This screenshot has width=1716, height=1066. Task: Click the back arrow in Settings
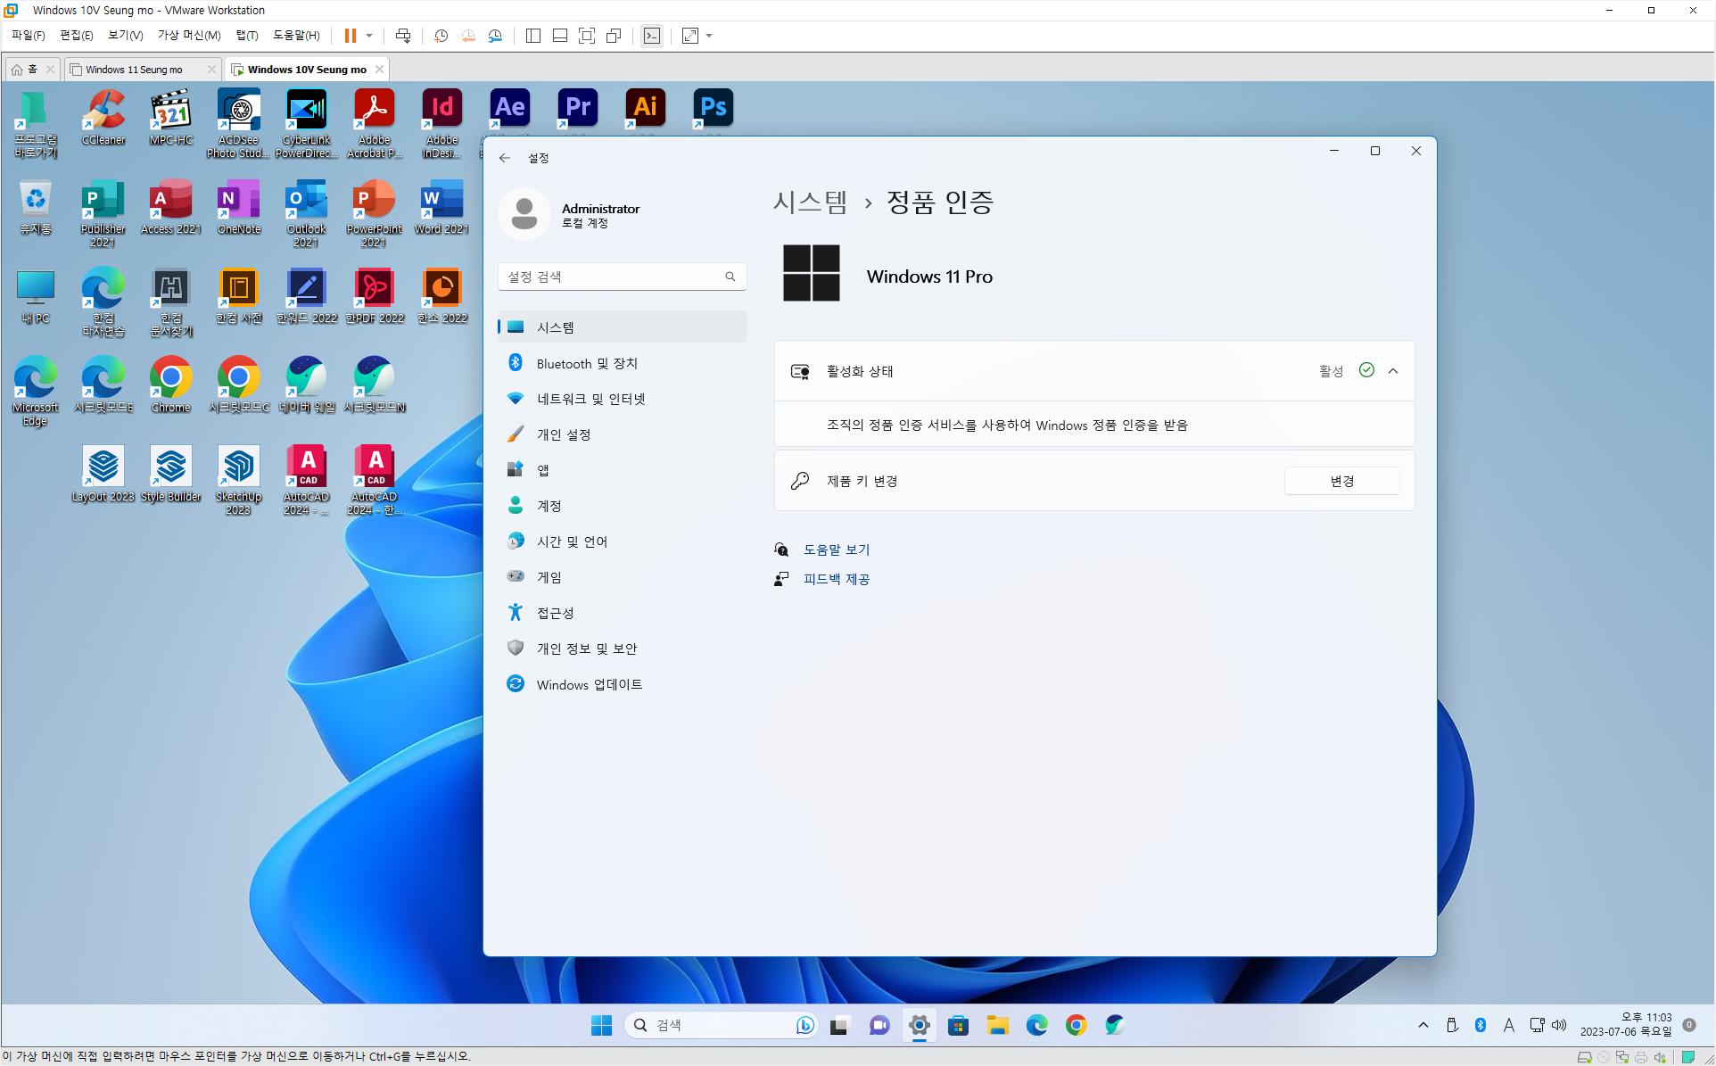click(505, 158)
